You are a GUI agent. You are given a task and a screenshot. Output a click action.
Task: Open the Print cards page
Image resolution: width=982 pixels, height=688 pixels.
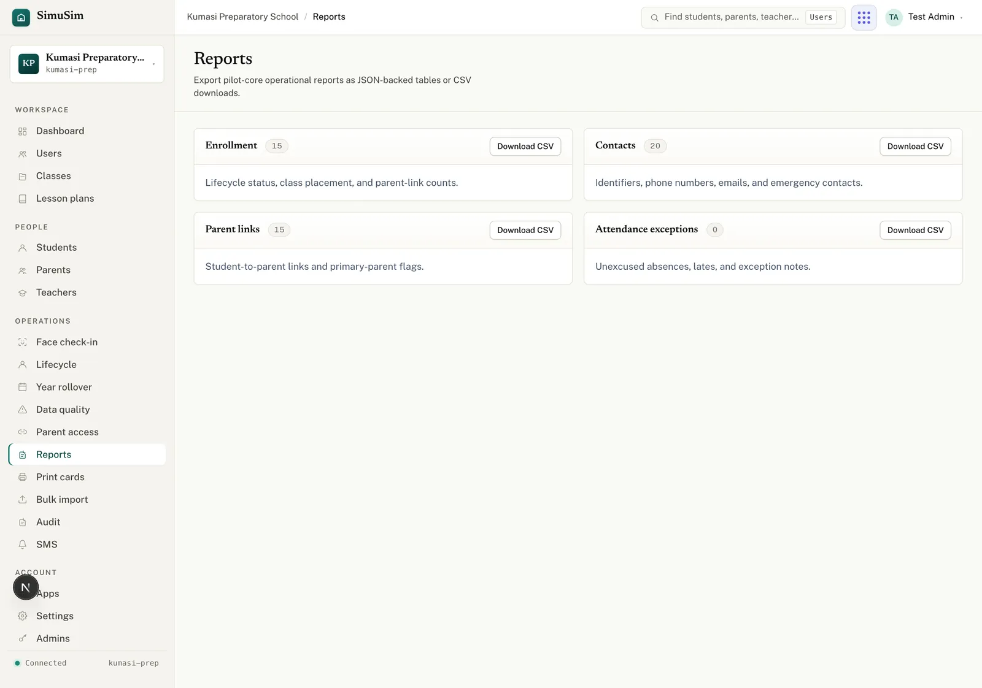point(87,477)
